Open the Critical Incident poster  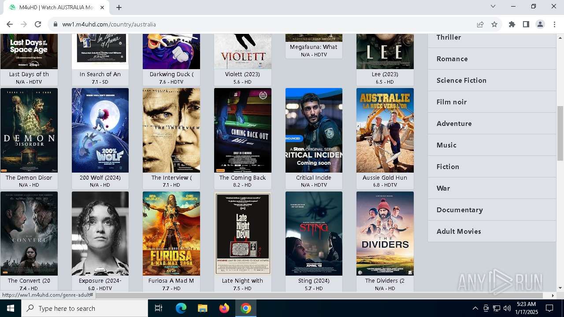(x=314, y=130)
